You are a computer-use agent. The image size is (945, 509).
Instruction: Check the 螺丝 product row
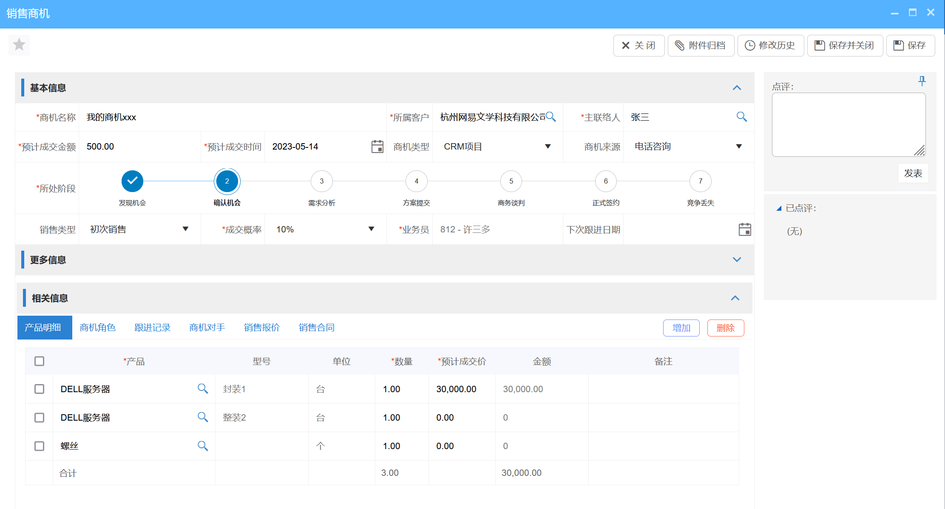(39, 446)
